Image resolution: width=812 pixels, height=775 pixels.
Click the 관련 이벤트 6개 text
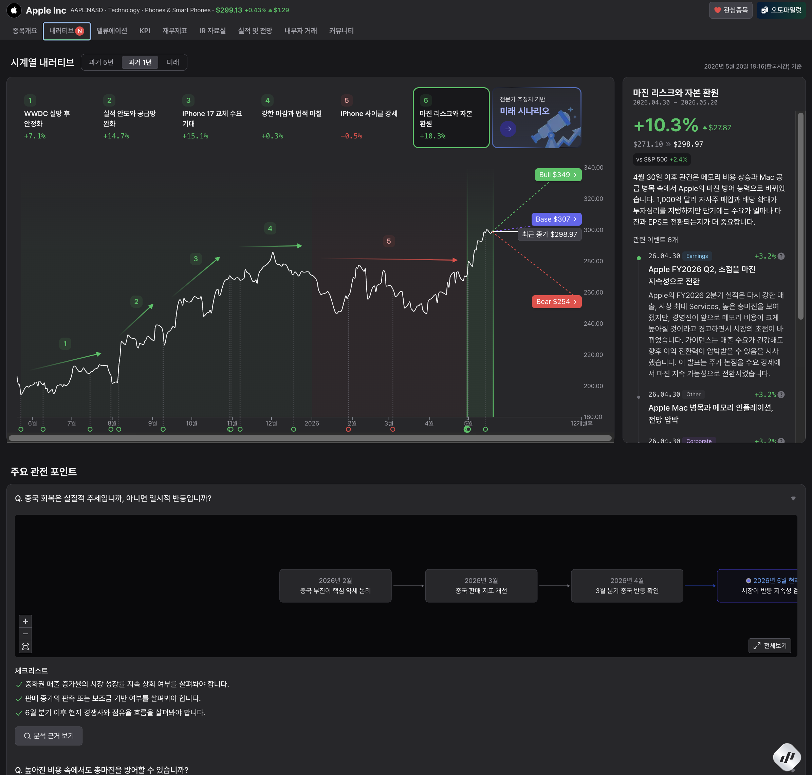[656, 240]
